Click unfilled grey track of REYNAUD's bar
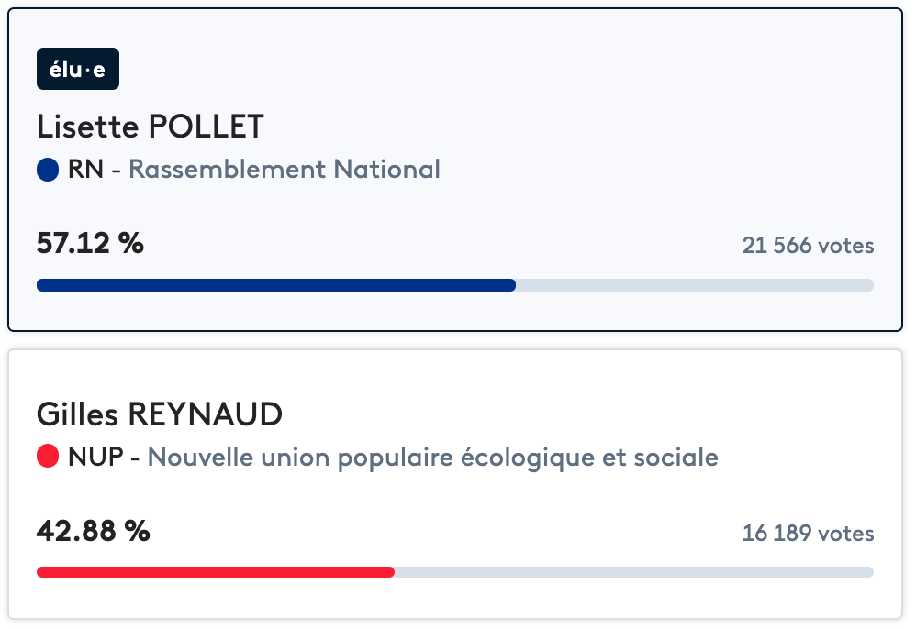916x629 pixels. tap(633, 572)
